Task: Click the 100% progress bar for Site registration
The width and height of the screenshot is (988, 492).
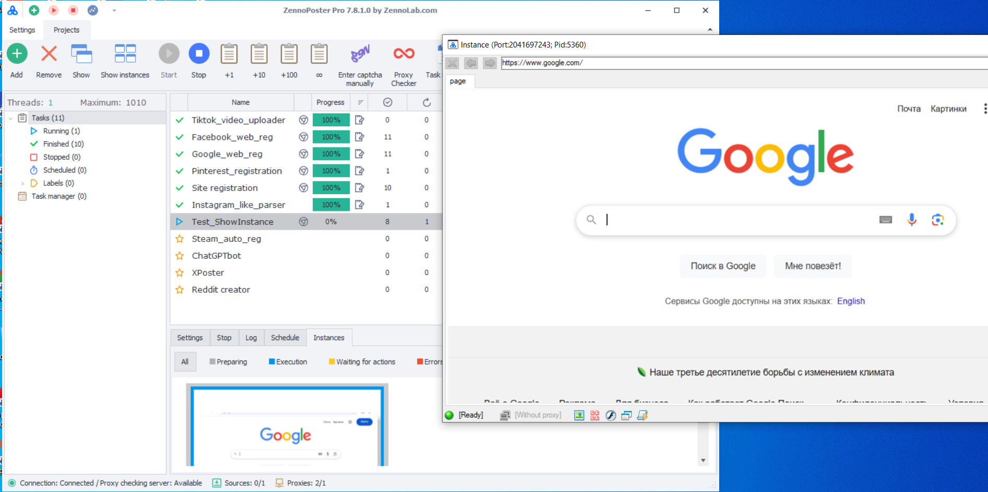Action: (331, 188)
